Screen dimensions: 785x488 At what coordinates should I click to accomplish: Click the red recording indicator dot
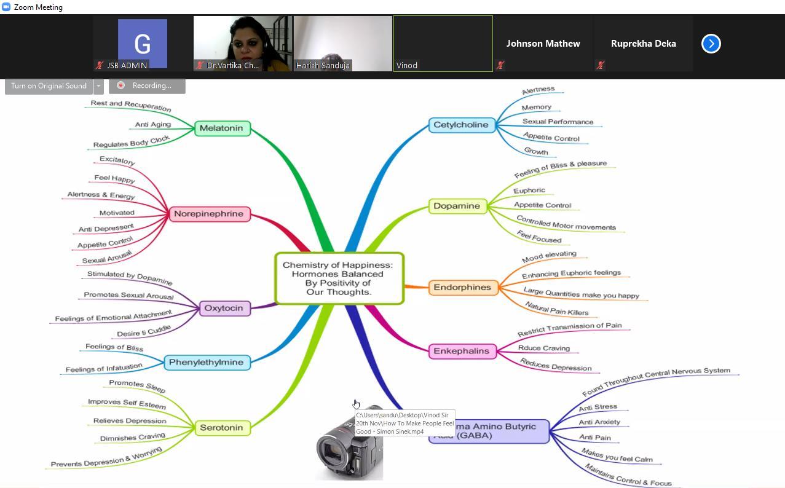121,86
